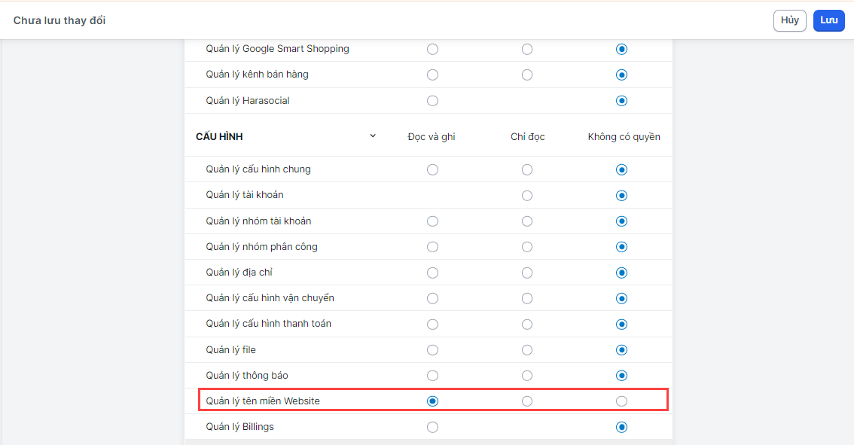This screenshot has width=854, height=445.
Task: Click the CẤU HÌNH section heading
Action: [x=219, y=137]
